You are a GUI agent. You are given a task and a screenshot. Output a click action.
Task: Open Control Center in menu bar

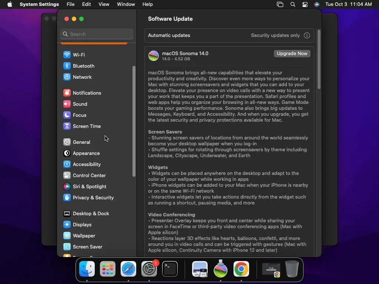(305, 4)
